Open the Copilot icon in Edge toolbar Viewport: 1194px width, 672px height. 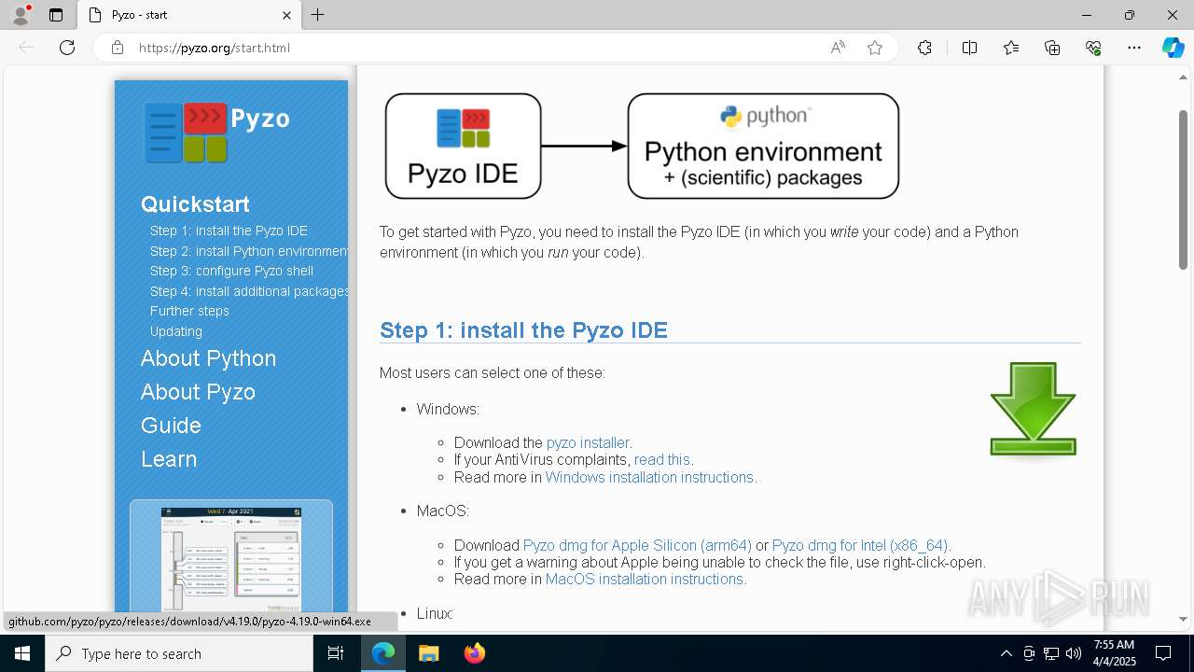click(x=1173, y=48)
